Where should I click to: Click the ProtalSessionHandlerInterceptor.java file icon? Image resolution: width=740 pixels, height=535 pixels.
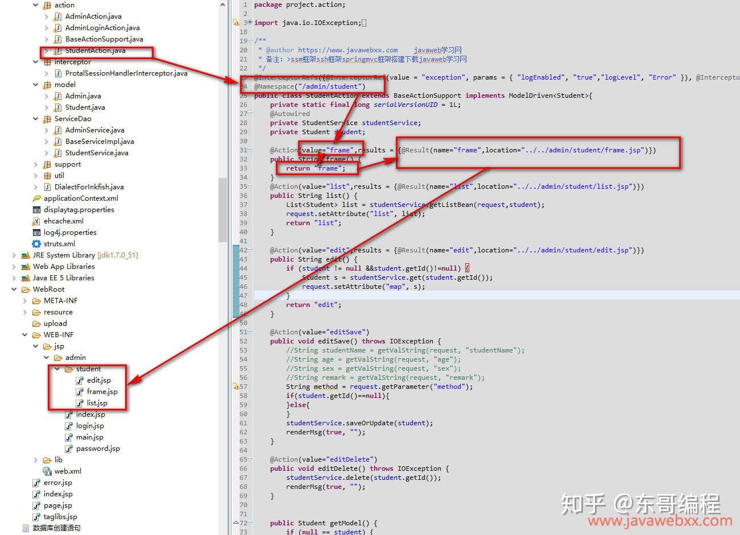click(57, 73)
